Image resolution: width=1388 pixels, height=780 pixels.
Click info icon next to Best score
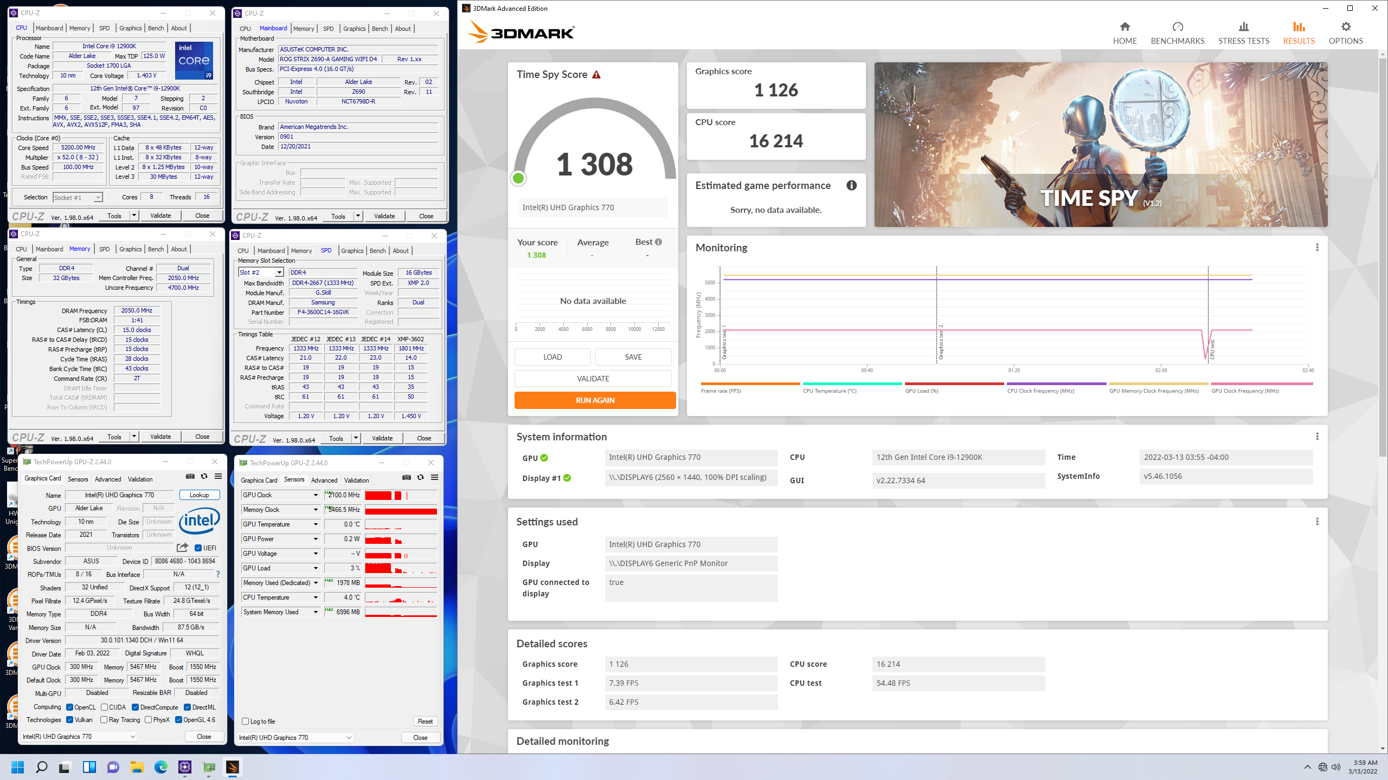click(x=658, y=242)
